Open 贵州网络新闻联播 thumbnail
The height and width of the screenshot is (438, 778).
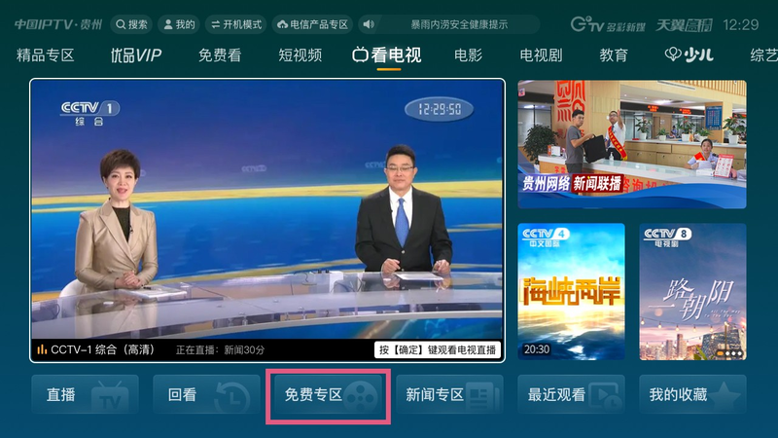[x=632, y=144]
